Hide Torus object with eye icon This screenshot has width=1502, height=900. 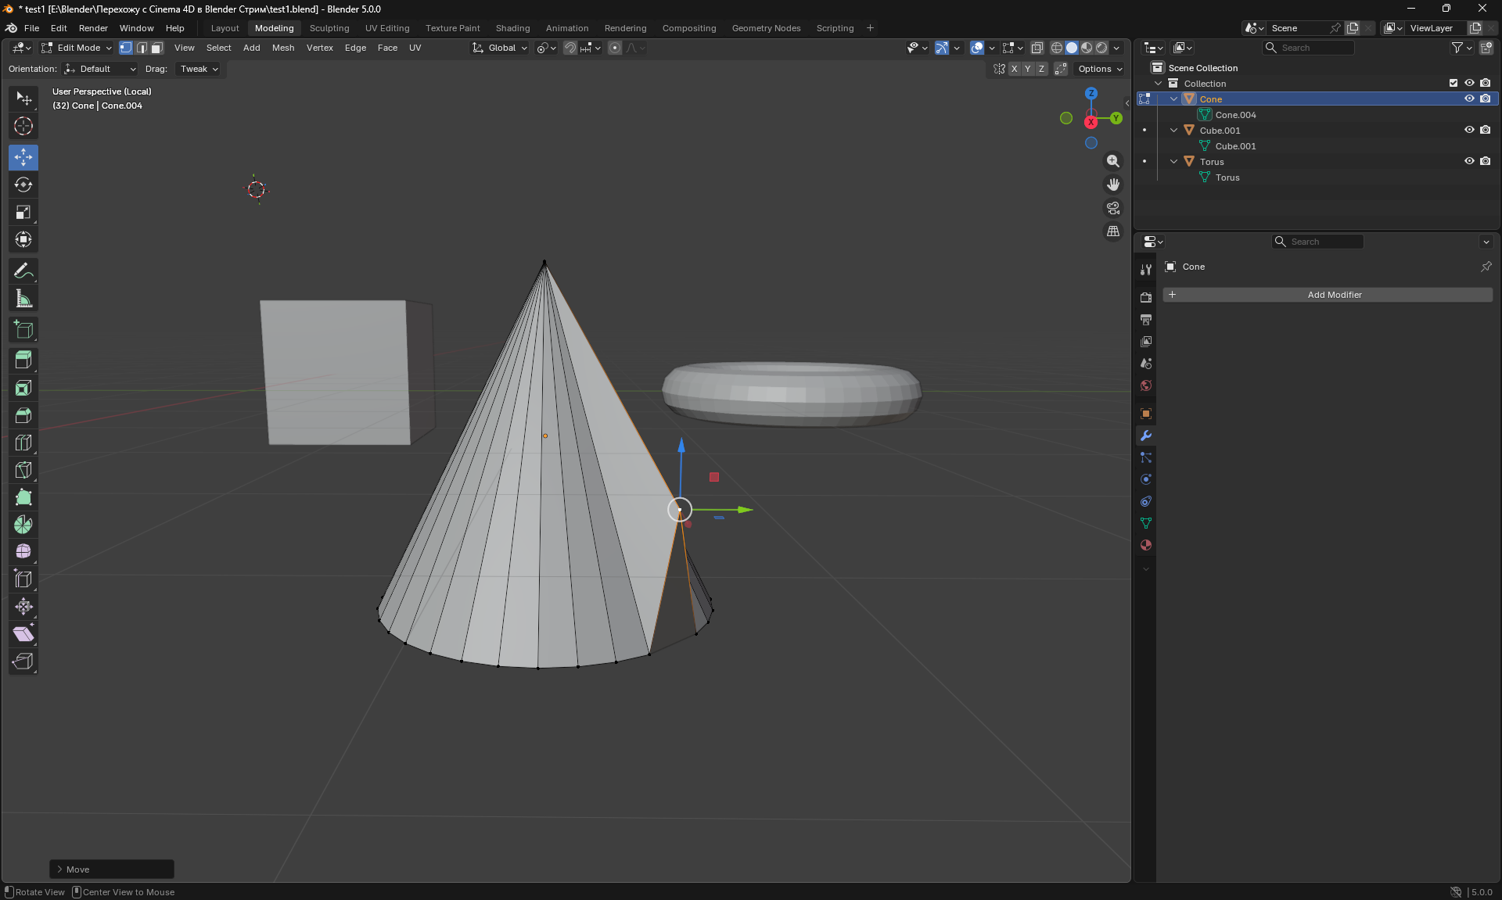1469,161
